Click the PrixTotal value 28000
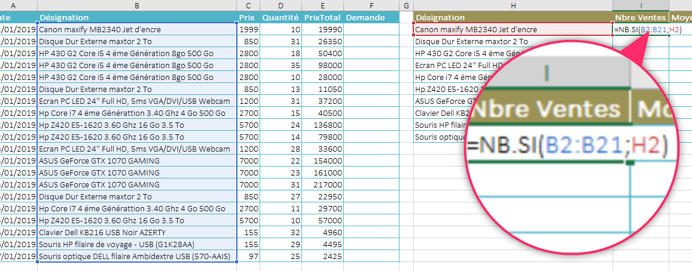This screenshot has height=271, width=692. [x=322, y=77]
